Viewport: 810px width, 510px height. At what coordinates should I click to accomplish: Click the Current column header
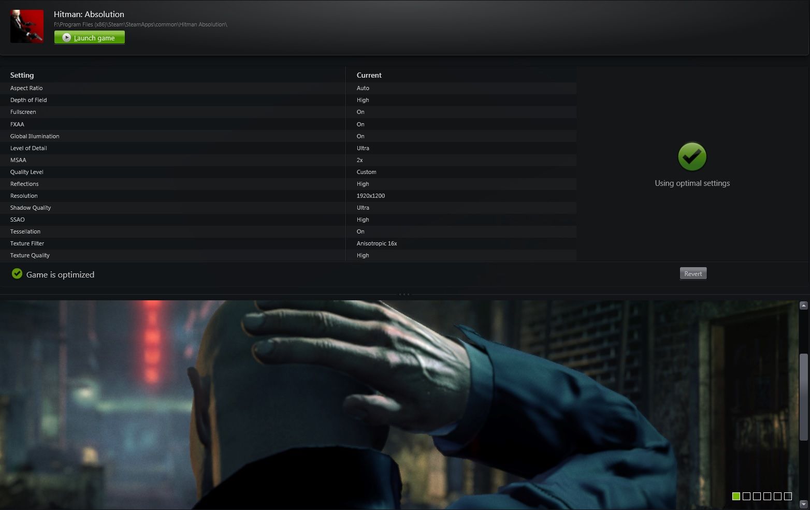(369, 75)
